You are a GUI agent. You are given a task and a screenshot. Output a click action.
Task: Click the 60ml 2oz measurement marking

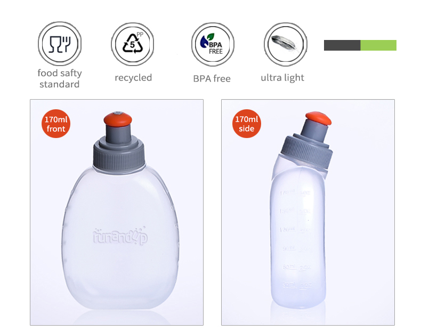click(x=297, y=268)
